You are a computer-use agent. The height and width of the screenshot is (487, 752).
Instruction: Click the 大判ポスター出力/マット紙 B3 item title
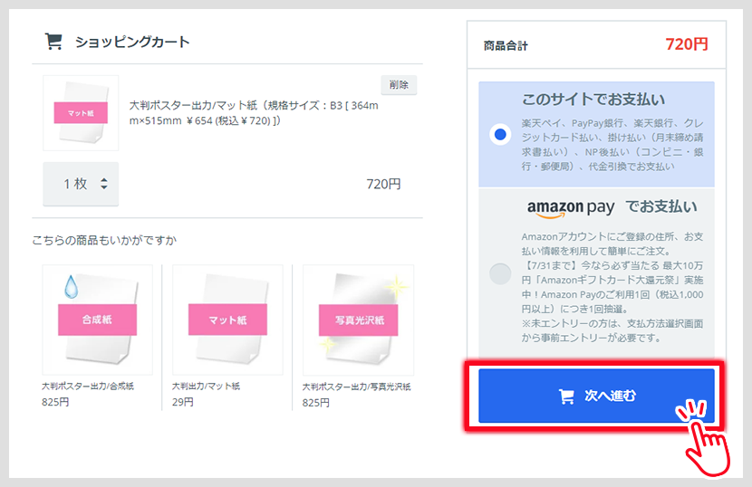click(x=254, y=112)
